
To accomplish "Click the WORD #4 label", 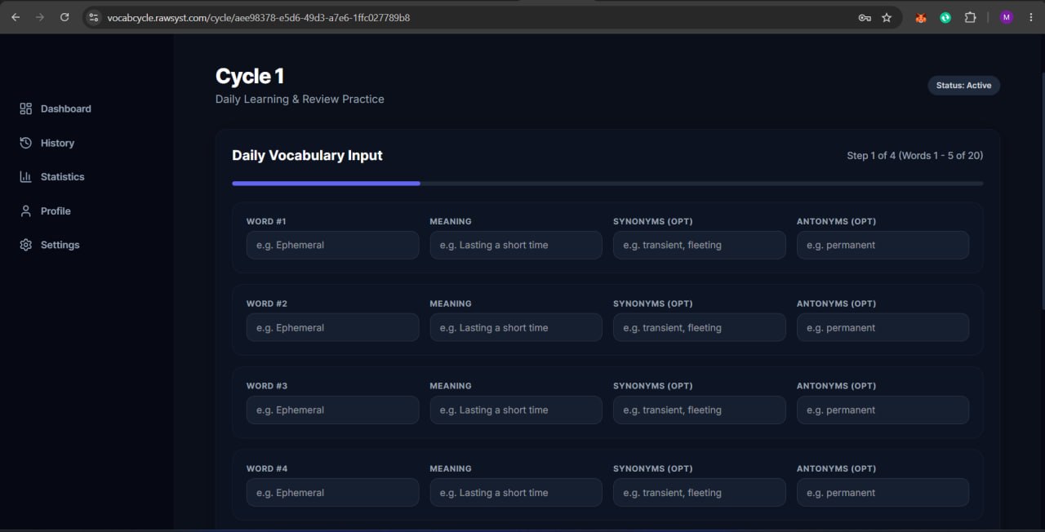I will tap(267, 468).
